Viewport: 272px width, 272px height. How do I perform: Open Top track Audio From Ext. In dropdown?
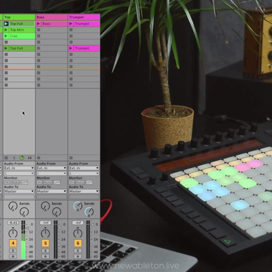click(x=19, y=168)
